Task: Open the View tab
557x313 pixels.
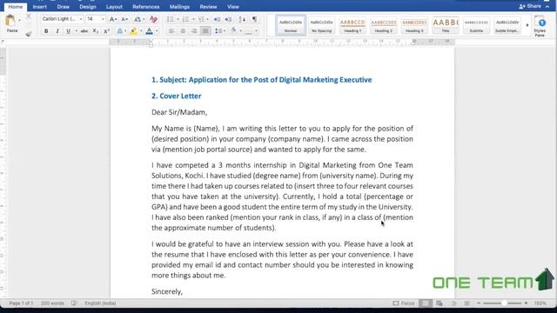Action: [233, 7]
